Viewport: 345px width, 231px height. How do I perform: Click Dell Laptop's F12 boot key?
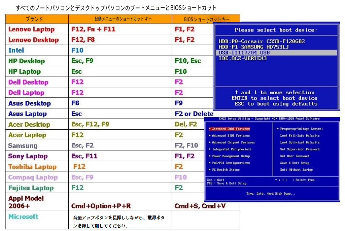(x=77, y=93)
